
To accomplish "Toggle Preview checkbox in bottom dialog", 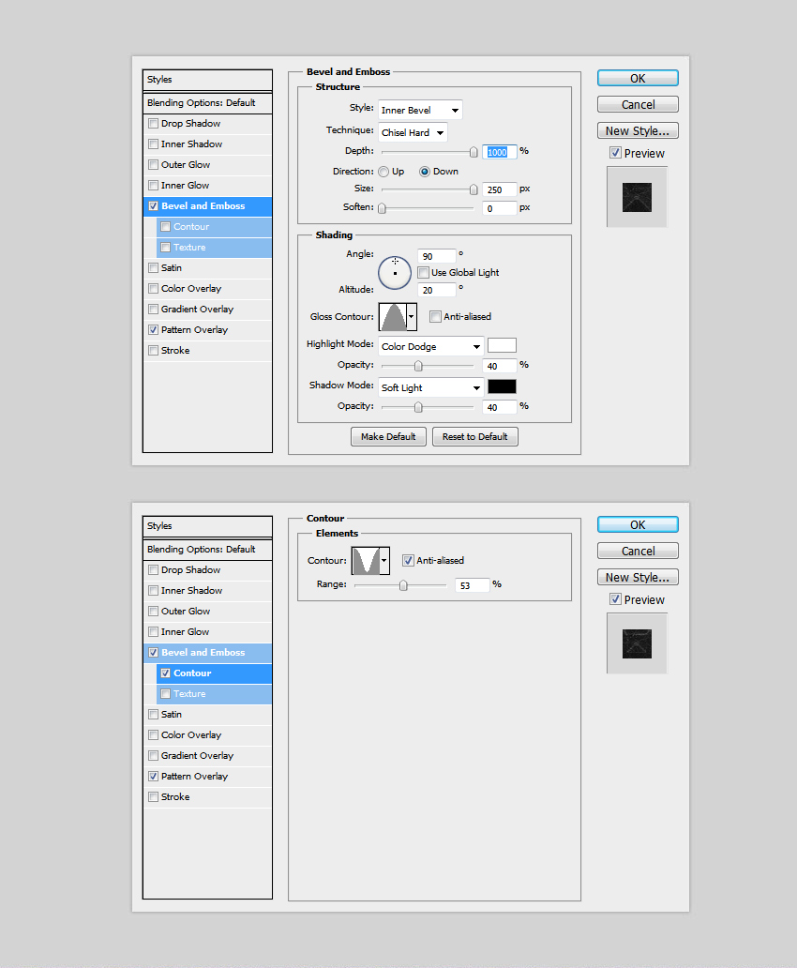I will point(615,598).
